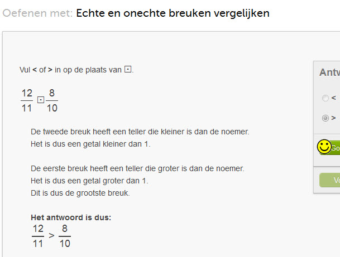Click the yellow smiley face icon

(x=324, y=147)
